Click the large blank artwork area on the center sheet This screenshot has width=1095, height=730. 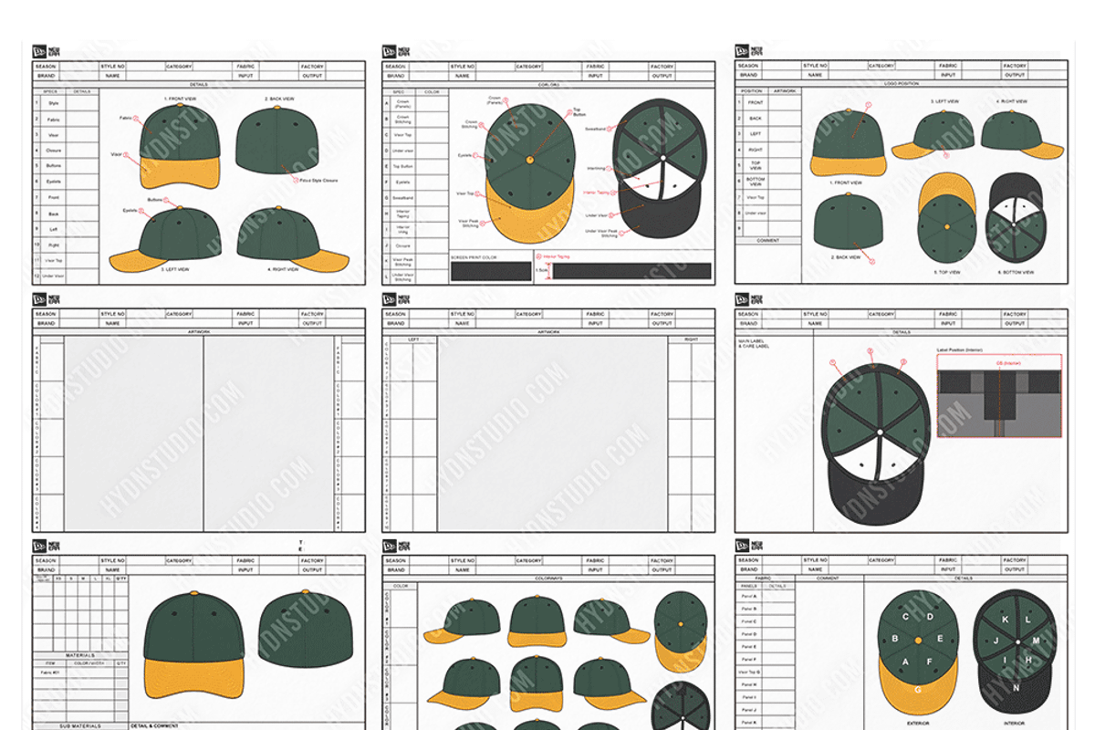[x=552, y=433]
